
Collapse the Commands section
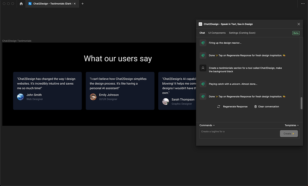click(207, 125)
